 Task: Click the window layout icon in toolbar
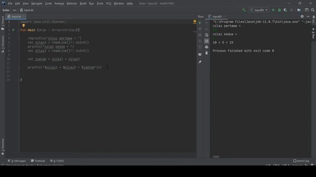(307, 10)
